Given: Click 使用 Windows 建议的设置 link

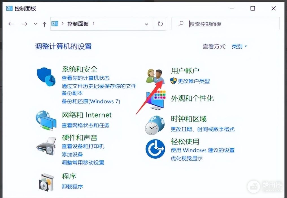Looking at the screenshot, I should coord(203,150).
